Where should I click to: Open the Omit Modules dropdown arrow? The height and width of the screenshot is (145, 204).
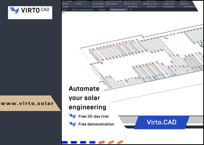[138, 4]
